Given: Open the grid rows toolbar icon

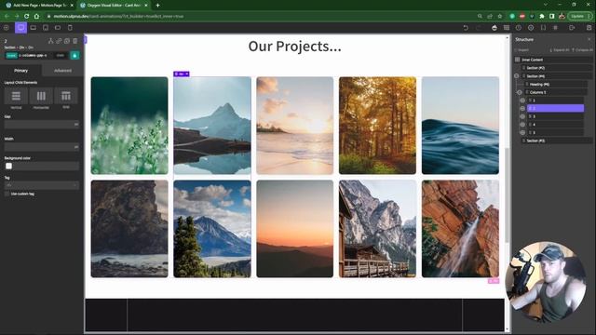Looking at the screenshot, I should tap(507, 28).
